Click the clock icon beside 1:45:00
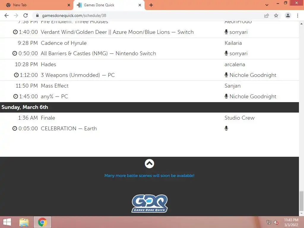The width and height of the screenshot is (304, 228). 15,96
